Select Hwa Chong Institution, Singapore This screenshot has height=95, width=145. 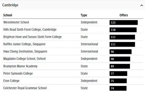[x=25, y=51]
